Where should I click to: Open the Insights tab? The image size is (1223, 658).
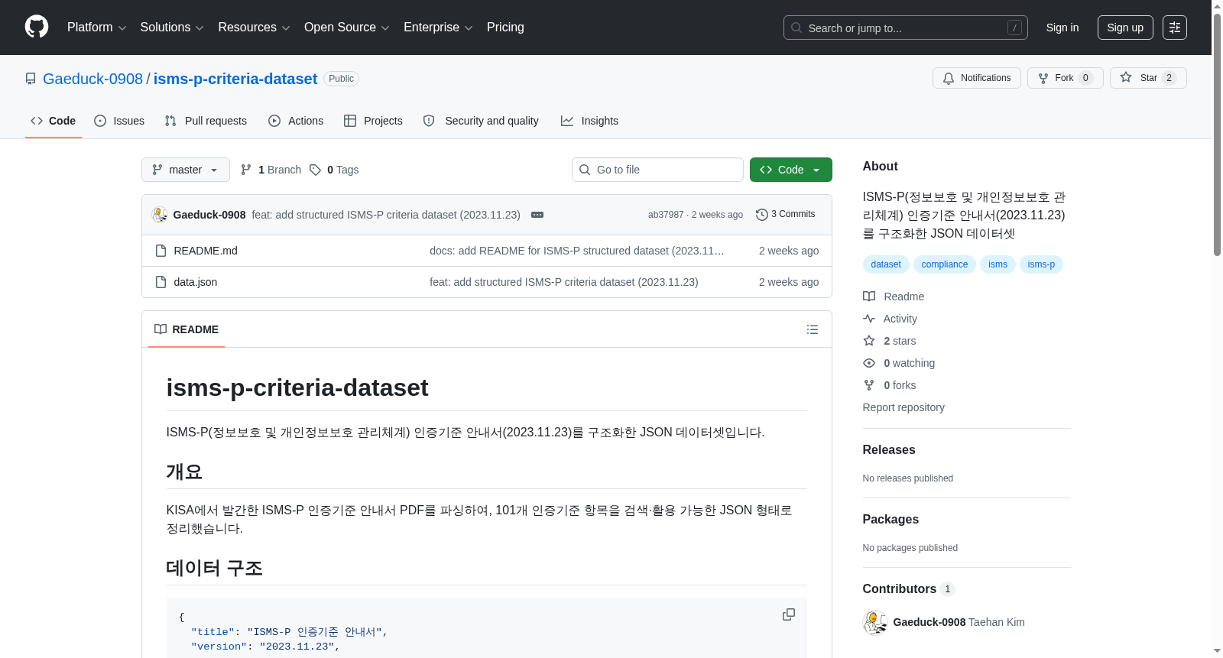(x=589, y=121)
